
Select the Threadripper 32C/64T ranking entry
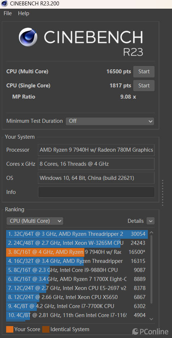[77, 234]
